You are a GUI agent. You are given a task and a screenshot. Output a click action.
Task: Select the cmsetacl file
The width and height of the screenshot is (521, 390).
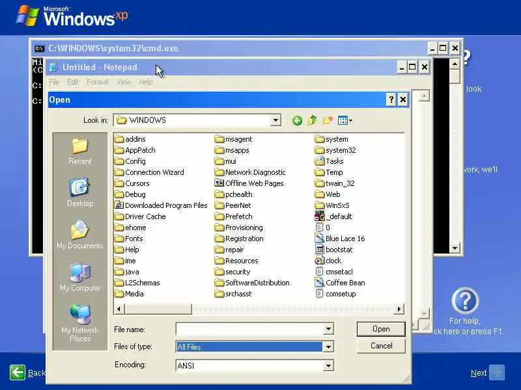333,272
